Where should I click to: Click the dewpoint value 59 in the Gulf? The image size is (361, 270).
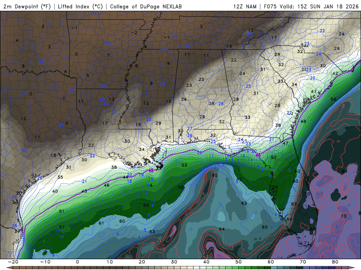pos(146,205)
